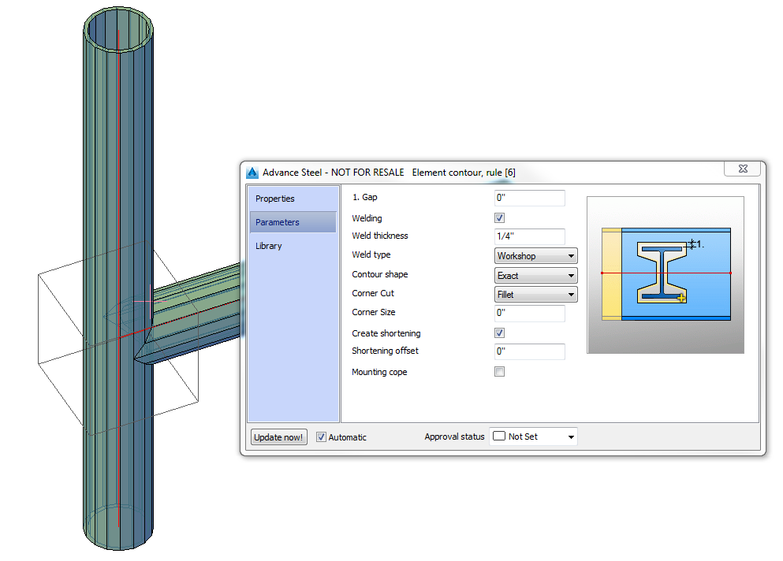Click the I-beam contour preview image
The image size is (783, 561).
666,275
